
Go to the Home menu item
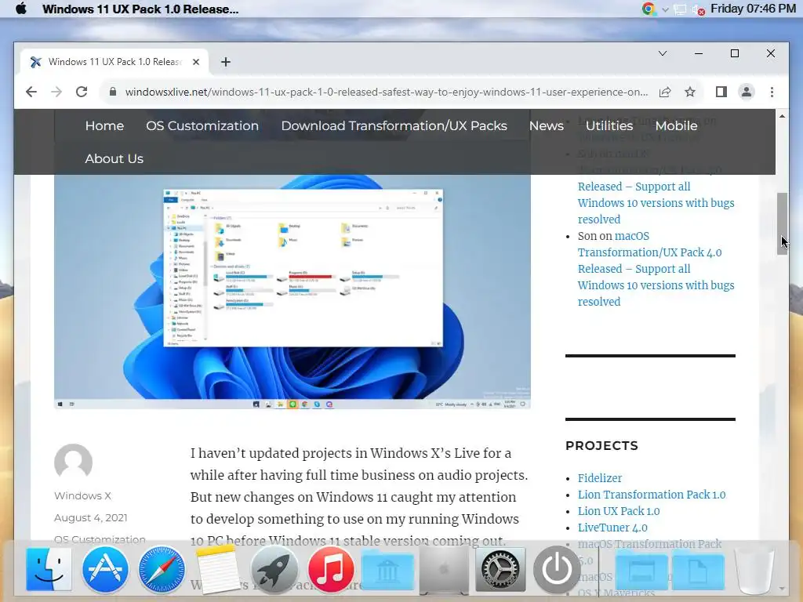pos(104,126)
